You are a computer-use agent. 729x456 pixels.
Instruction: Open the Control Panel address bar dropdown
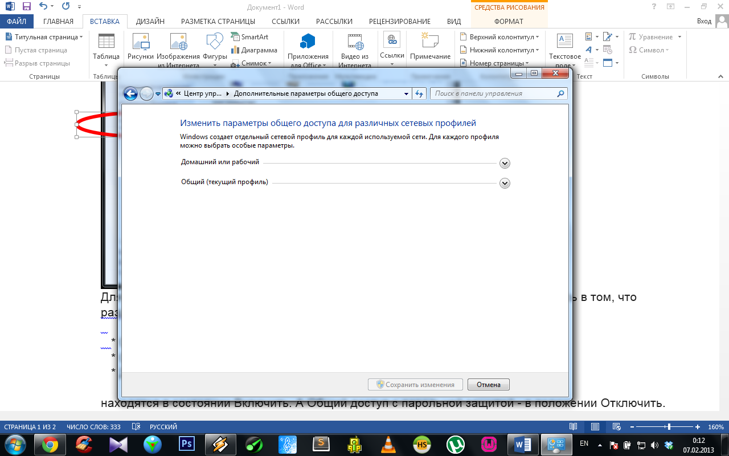click(406, 93)
